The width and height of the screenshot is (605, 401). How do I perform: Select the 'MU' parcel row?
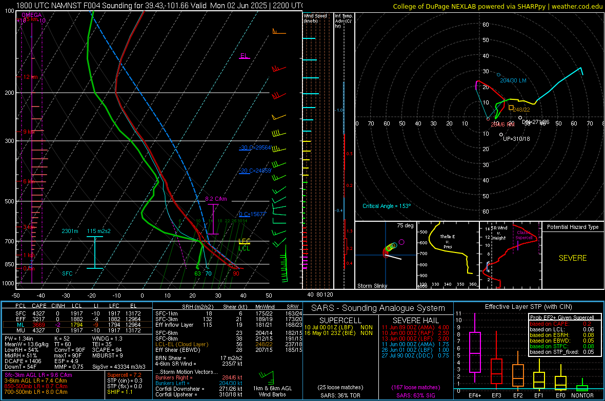coord(77,330)
